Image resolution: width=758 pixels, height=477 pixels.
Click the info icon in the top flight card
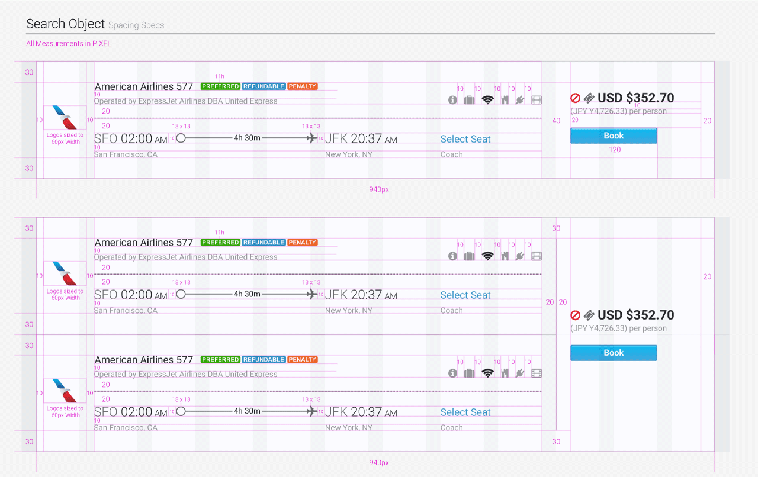click(453, 100)
